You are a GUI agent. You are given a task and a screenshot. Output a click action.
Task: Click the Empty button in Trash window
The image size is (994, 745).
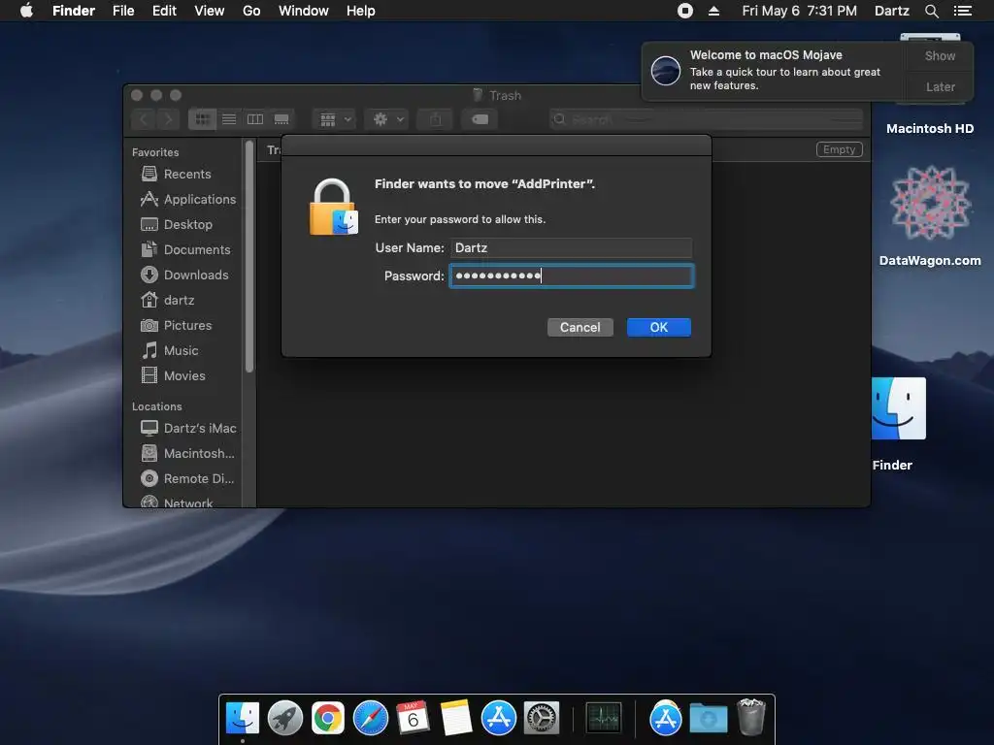coord(840,149)
